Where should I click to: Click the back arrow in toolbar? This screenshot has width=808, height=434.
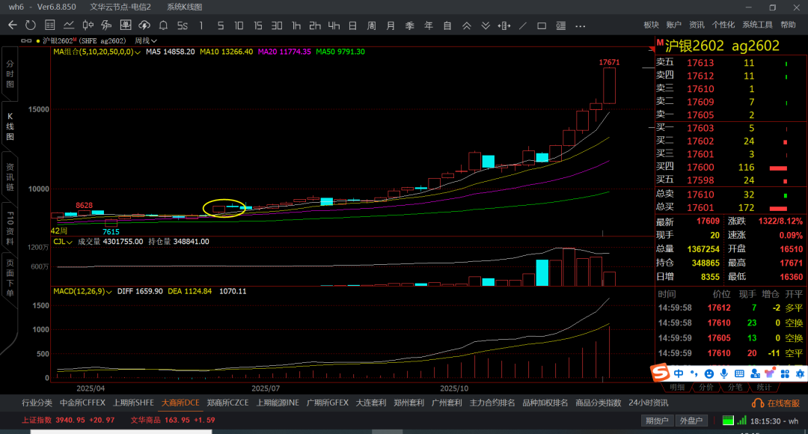(x=12, y=25)
